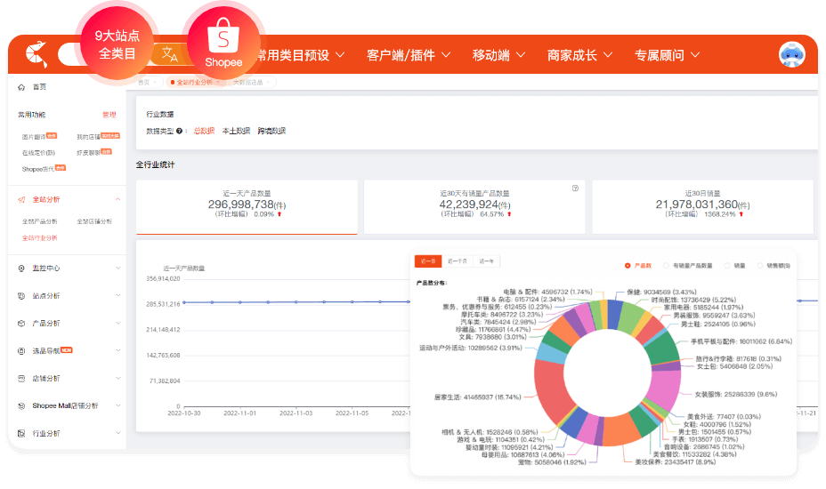This screenshot has height=489, width=826.
Task: Switch to the 近一个月 tab
Action: point(458,261)
